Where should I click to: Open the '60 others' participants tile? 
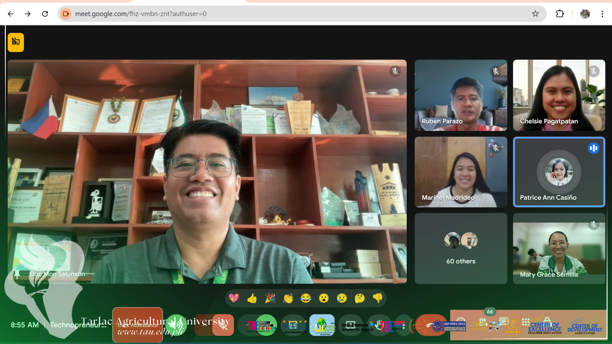(461, 249)
